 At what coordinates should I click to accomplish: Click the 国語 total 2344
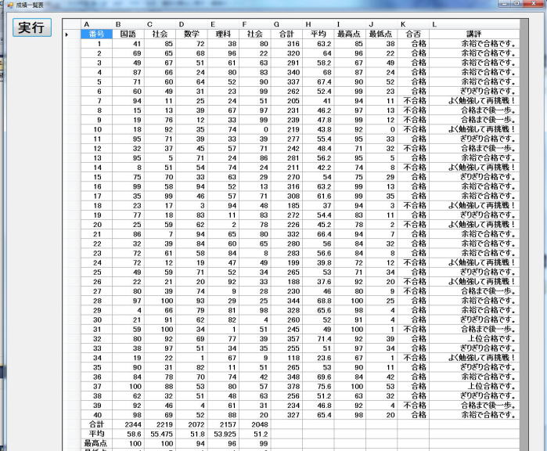(128, 424)
